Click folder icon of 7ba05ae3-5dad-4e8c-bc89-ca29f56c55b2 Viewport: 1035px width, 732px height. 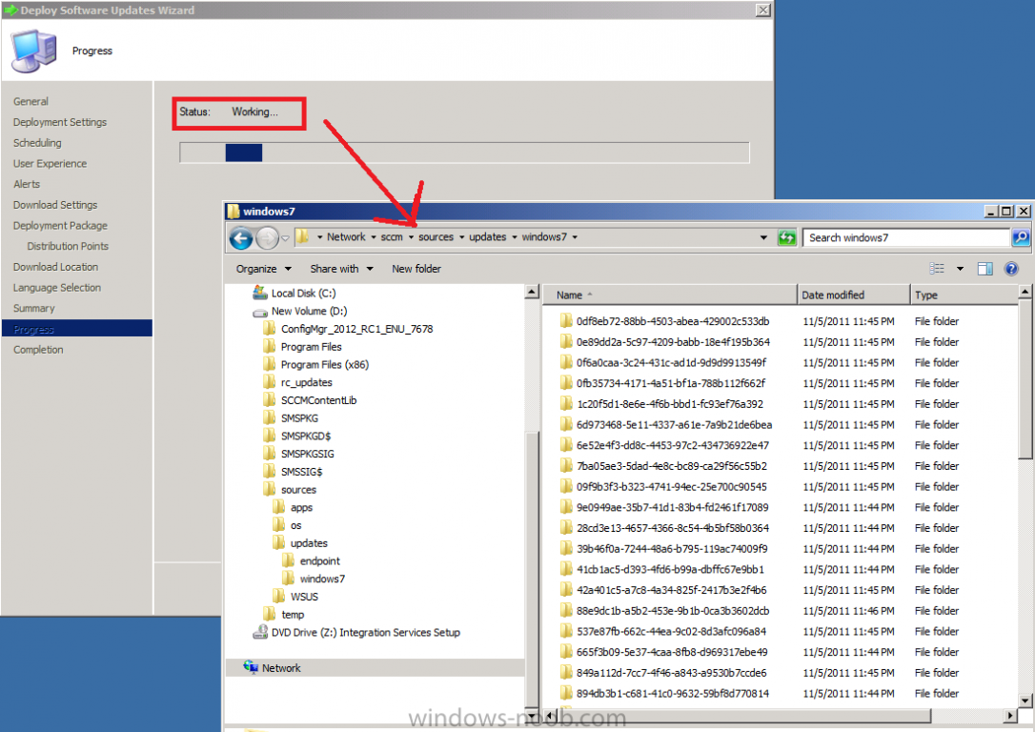click(x=566, y=466)
